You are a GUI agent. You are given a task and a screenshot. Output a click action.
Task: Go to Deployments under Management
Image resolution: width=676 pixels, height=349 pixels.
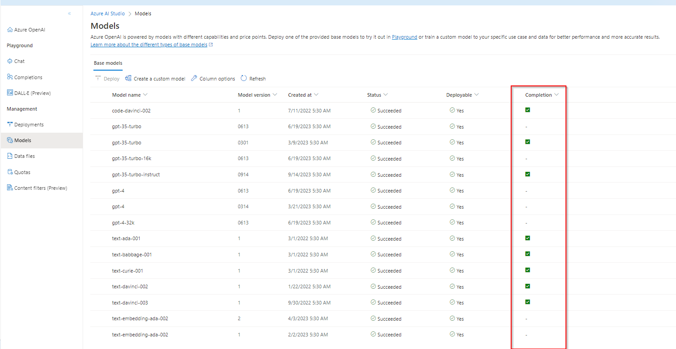pos(29,125)
